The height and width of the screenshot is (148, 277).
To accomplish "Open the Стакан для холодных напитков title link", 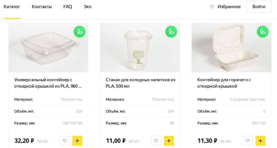I will (x=140, y=83).
